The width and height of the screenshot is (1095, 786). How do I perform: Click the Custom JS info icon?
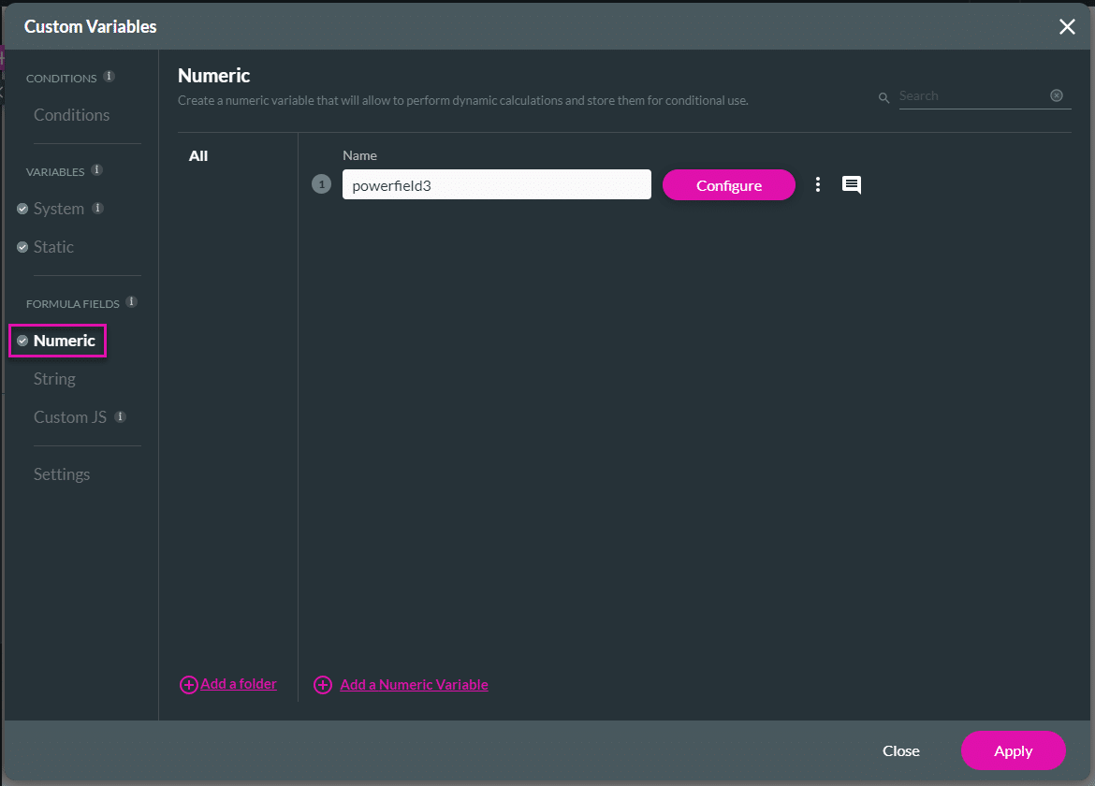coord(119,417)
